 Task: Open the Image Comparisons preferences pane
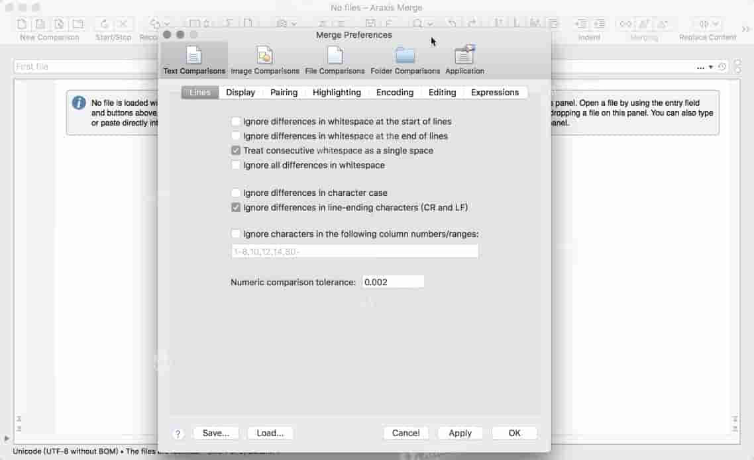point(265,60)
